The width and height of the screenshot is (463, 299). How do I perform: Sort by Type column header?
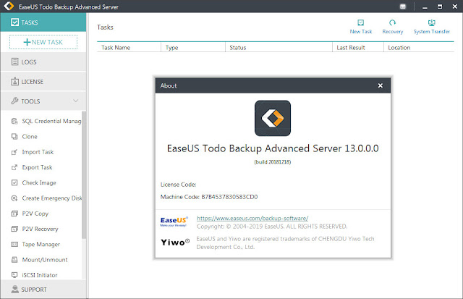tap(193, 47)
